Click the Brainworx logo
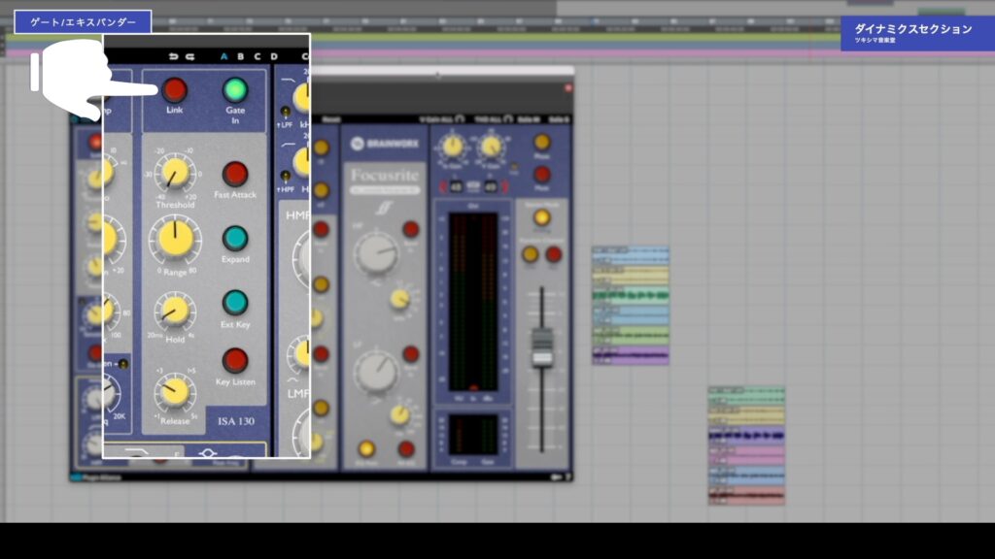 pyautogui.click(x=385, y=144)
